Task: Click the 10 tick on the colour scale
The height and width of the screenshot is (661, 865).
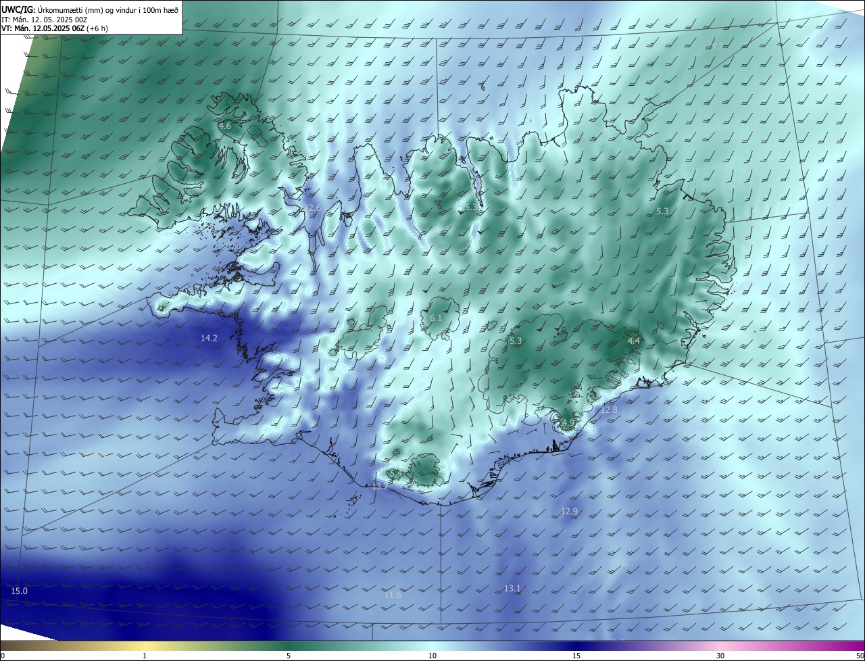Action: (x=432, y=656)
